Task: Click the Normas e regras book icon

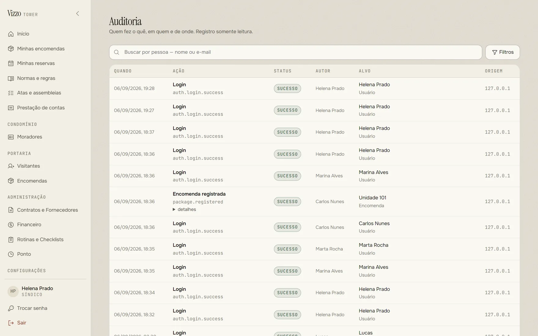Action: click(11, 78)
